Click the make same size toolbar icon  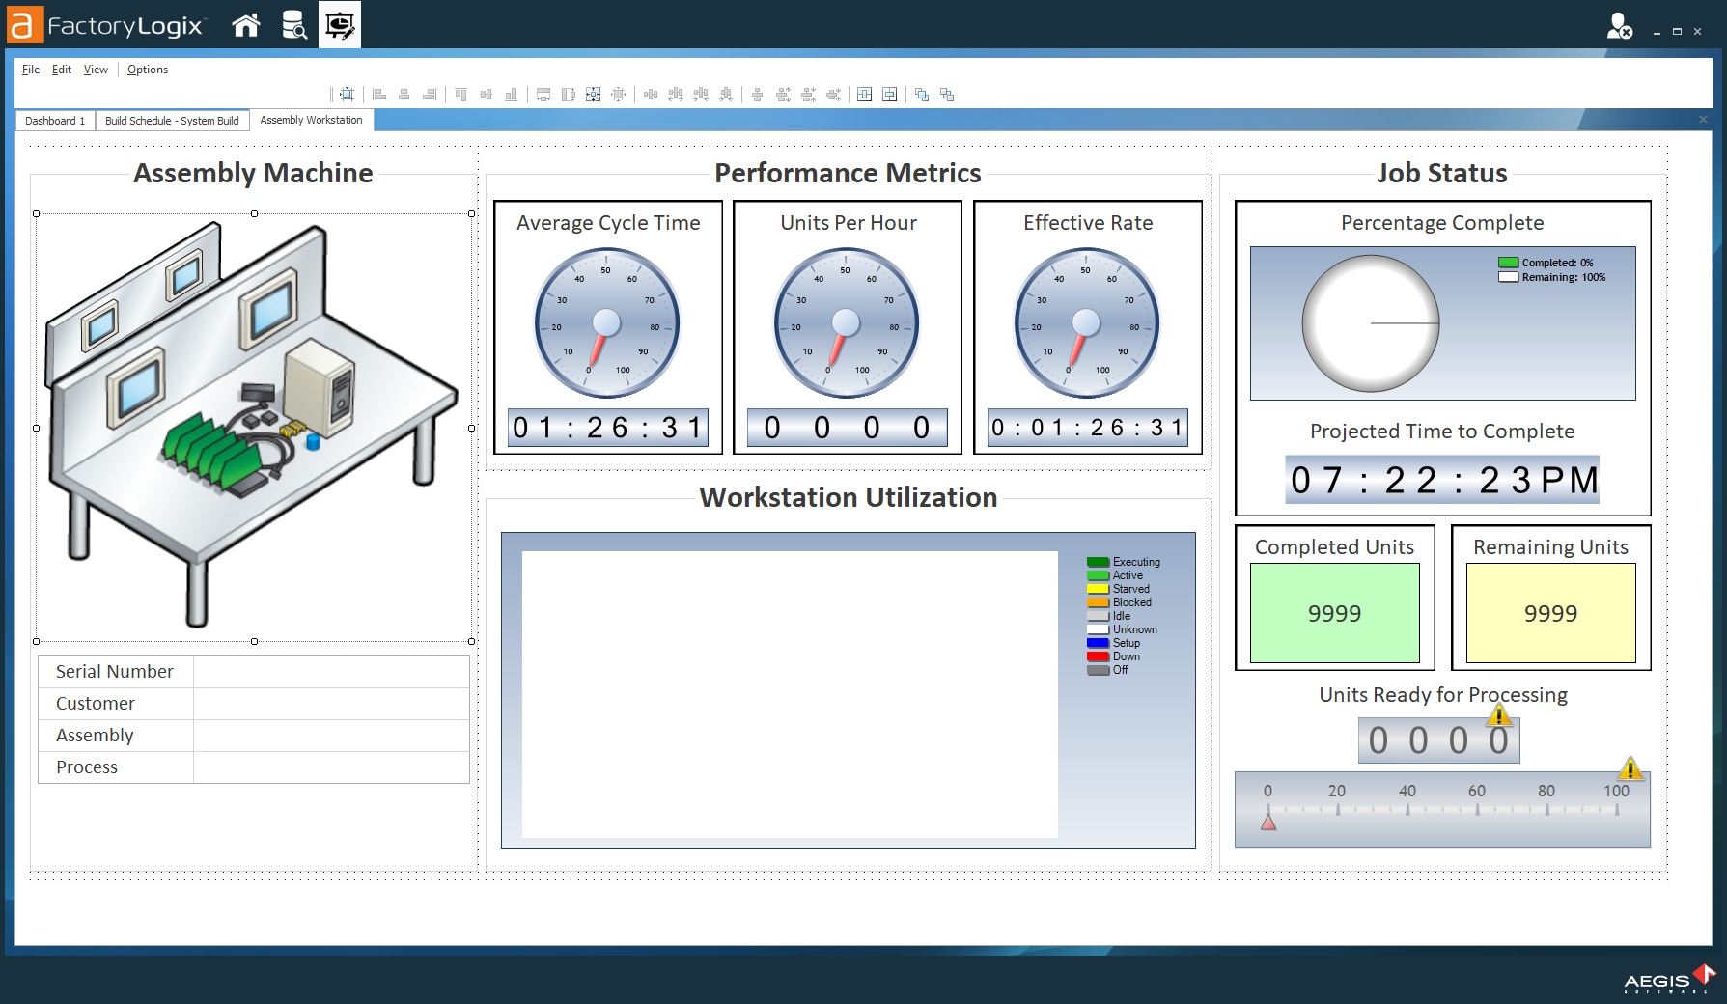(592, 94)
